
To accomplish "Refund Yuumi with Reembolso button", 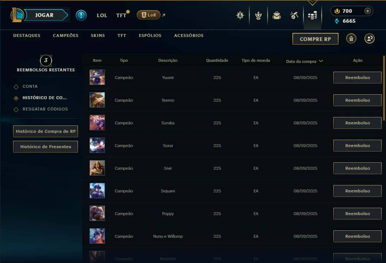I will (x=357, y=78).
